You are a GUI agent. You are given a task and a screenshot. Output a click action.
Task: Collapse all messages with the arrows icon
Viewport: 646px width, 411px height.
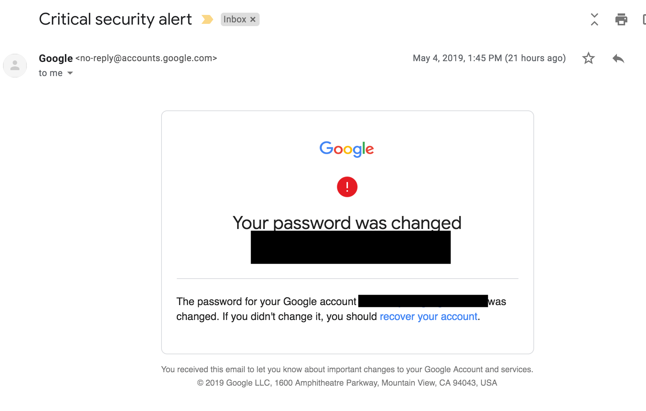pyautogui.click(x=595, y=19)
